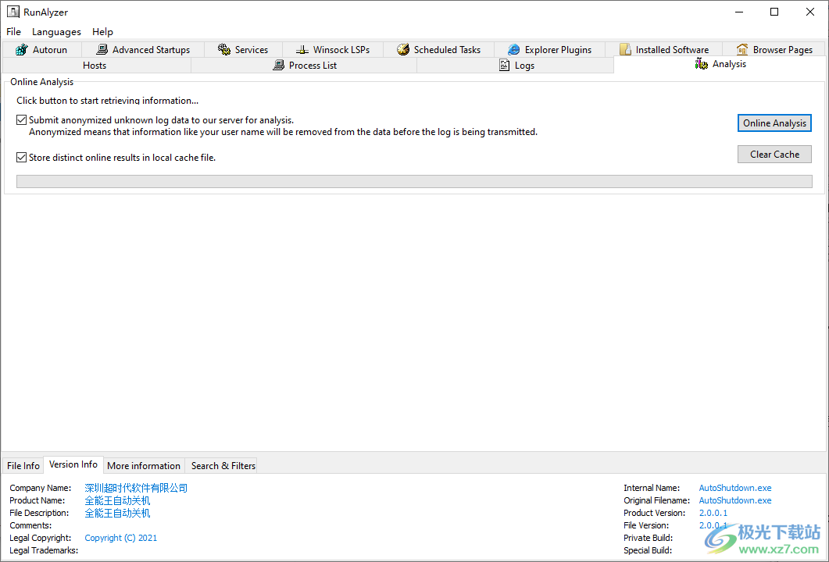Screen dimensions: 829x562
Task: Click the 'Click button to start retrieving information' text
Action: (107, 101)
